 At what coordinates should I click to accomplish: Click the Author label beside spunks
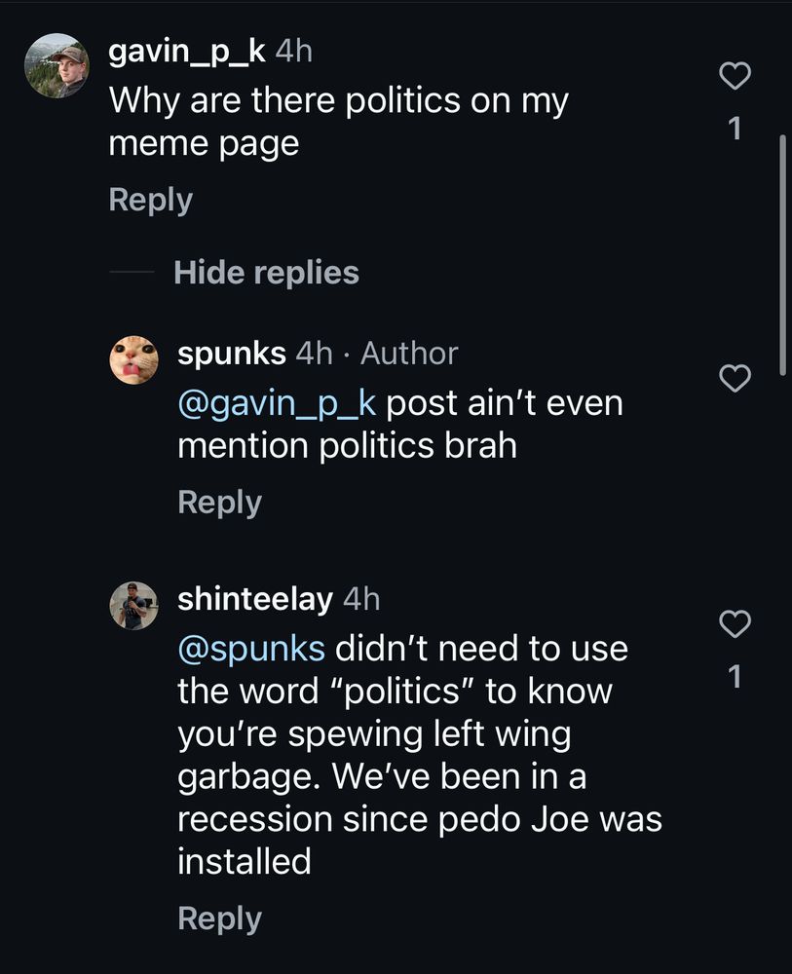(x=408, y=354)
